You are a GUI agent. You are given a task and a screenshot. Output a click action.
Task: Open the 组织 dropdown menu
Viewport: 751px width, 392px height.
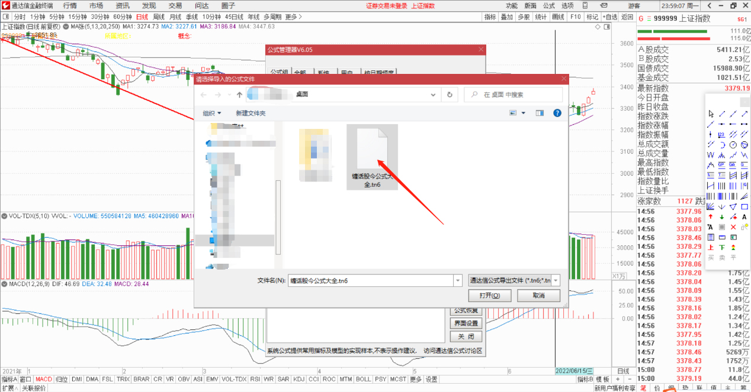point(212,113)
